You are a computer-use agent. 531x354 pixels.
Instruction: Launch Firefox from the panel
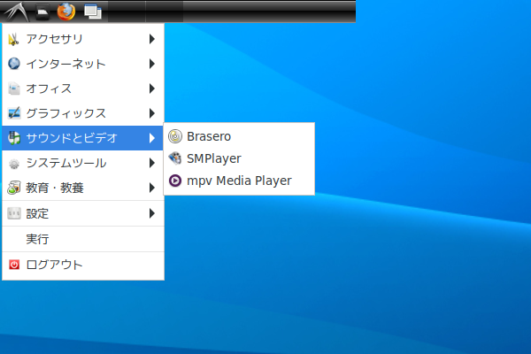pos(66,12)
